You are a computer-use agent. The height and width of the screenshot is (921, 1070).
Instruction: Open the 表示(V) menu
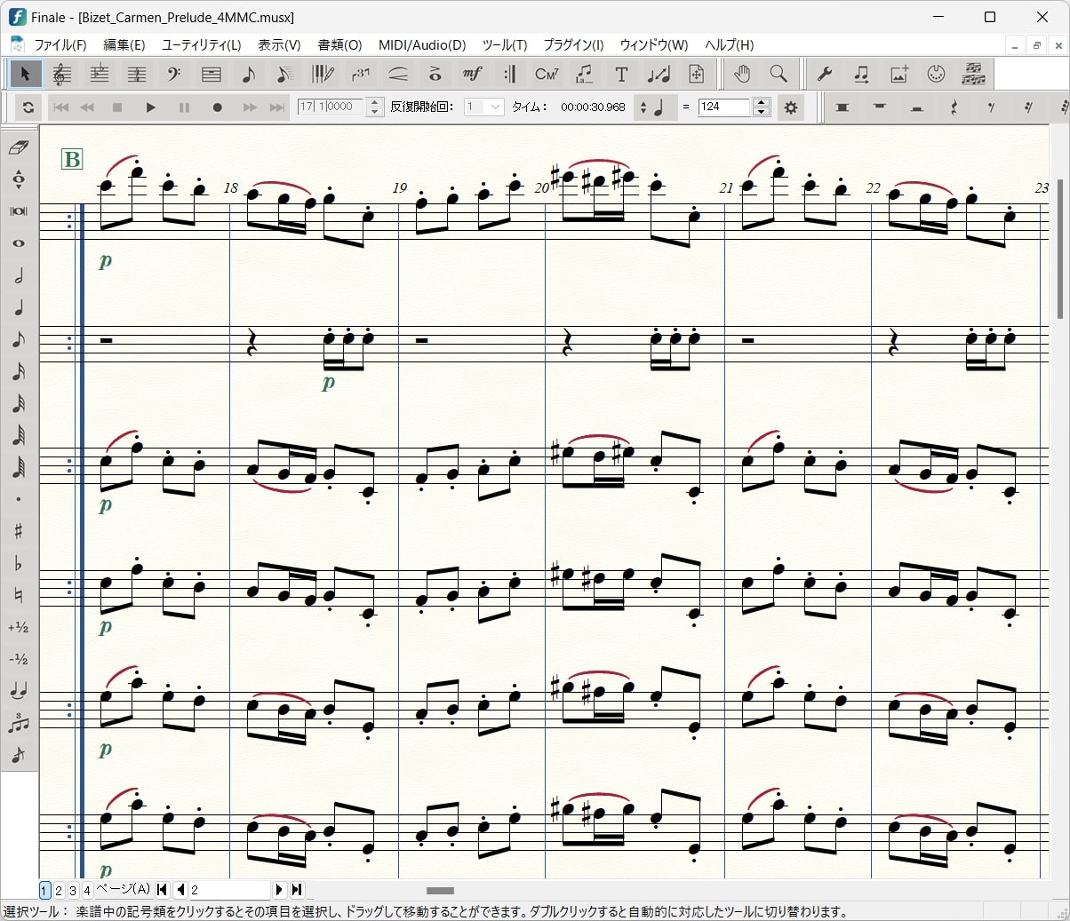[279, 44]
